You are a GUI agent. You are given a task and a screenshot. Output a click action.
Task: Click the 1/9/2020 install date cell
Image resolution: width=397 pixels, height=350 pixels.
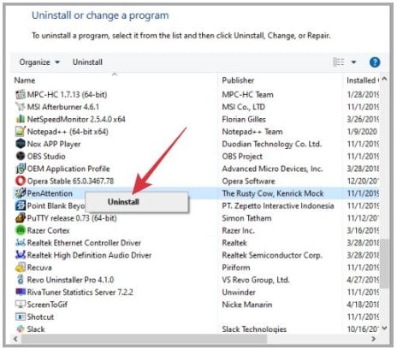(x=362, y=132)
